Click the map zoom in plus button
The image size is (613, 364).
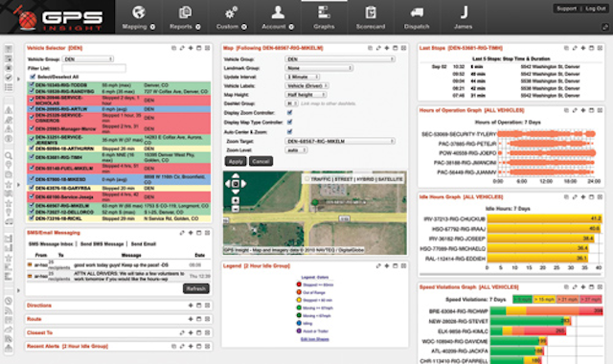click(x=236, y=200)
